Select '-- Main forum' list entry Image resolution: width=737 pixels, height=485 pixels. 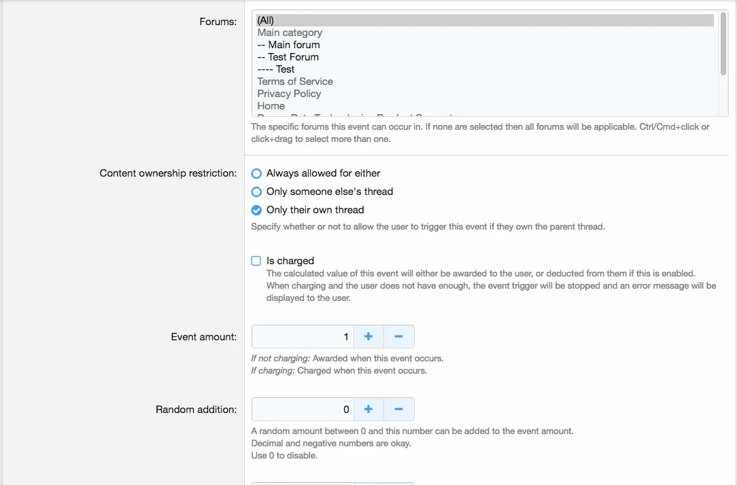coord(288,45)
